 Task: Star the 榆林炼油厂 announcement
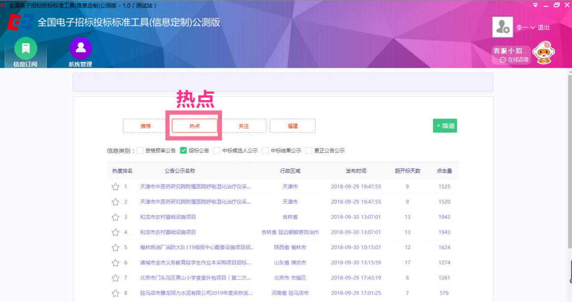115,247
